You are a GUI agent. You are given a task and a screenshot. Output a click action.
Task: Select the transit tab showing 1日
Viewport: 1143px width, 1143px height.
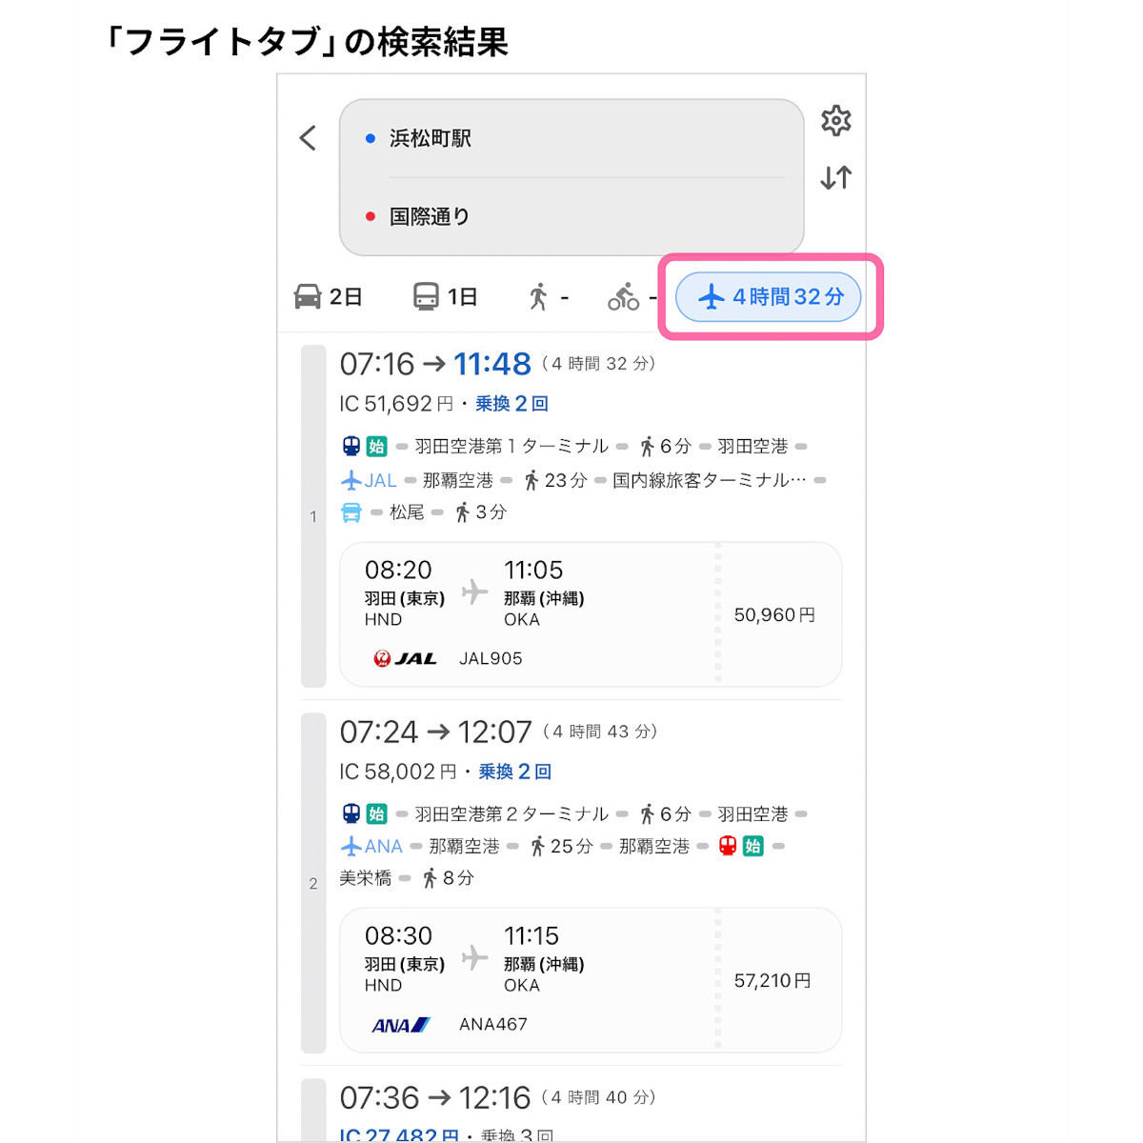tap(445, 297)
